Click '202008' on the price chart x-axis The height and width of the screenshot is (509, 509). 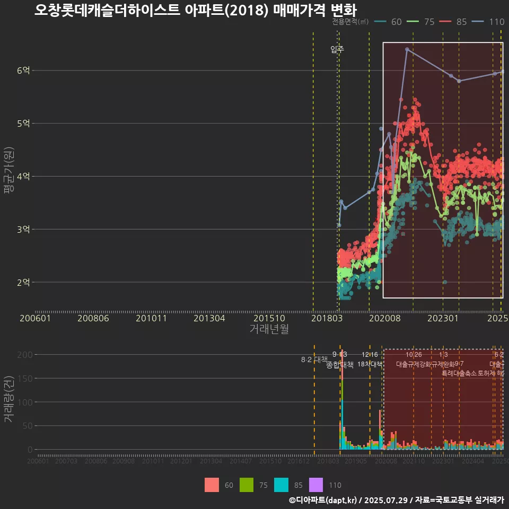pyautogui.click(x=385, y=318)
